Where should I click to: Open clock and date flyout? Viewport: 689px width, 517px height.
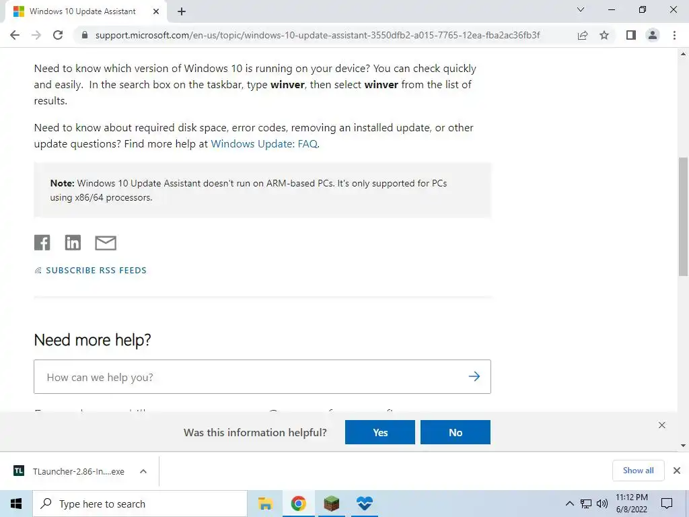tap(631, 504)
